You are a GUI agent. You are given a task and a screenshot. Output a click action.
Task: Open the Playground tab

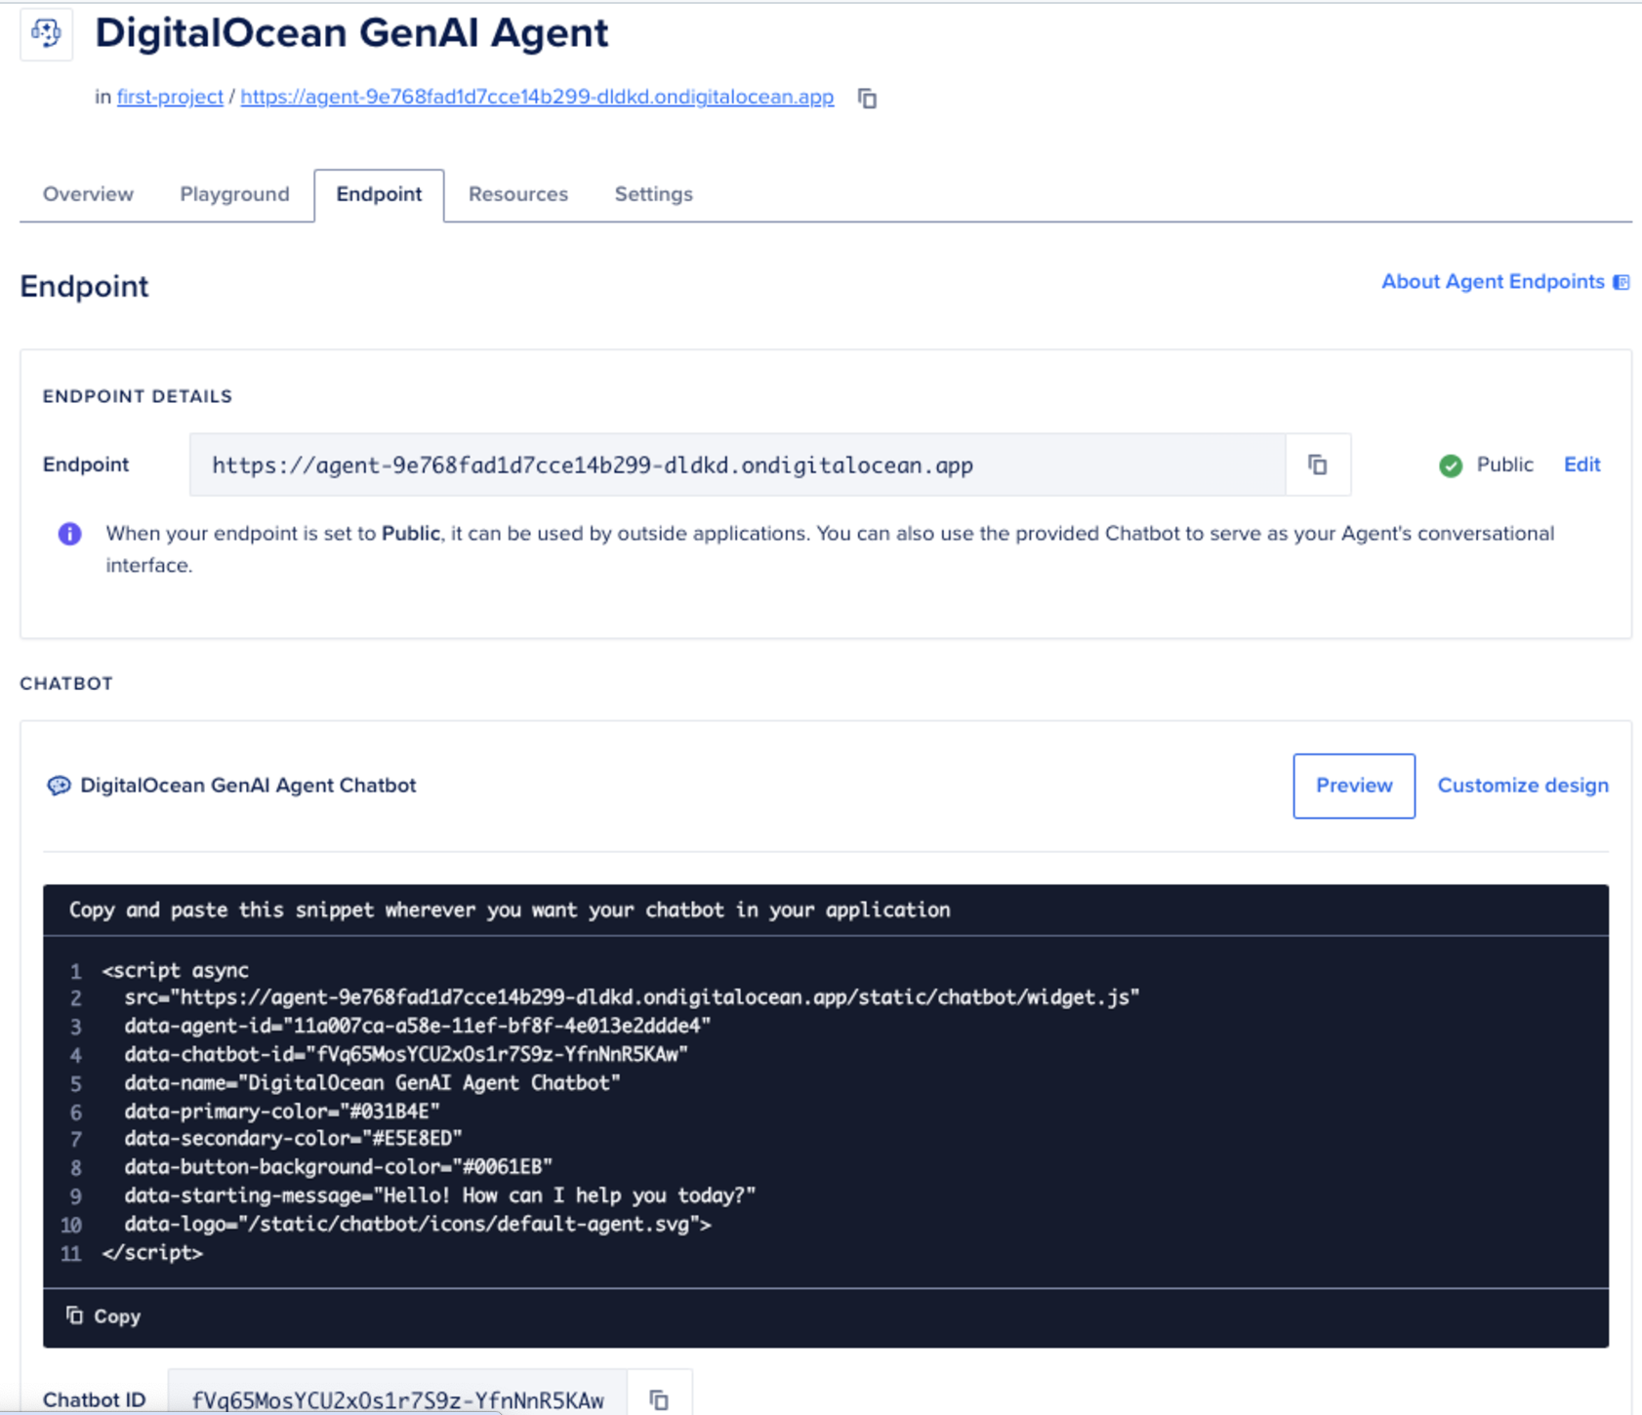tap(233, 193)
